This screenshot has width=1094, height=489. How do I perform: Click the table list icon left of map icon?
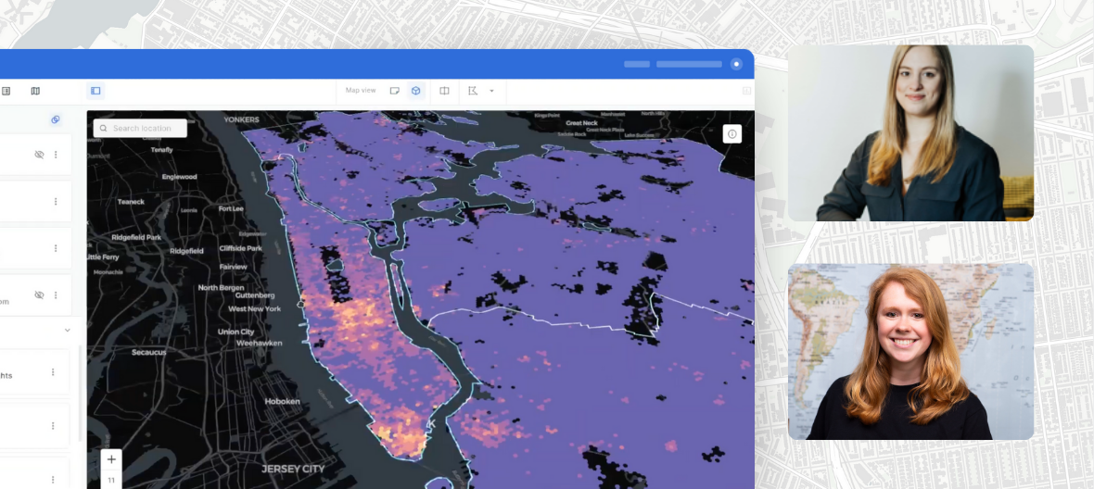point(6,91)
